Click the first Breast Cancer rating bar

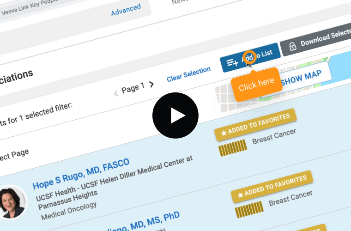(x=234, y=149)
